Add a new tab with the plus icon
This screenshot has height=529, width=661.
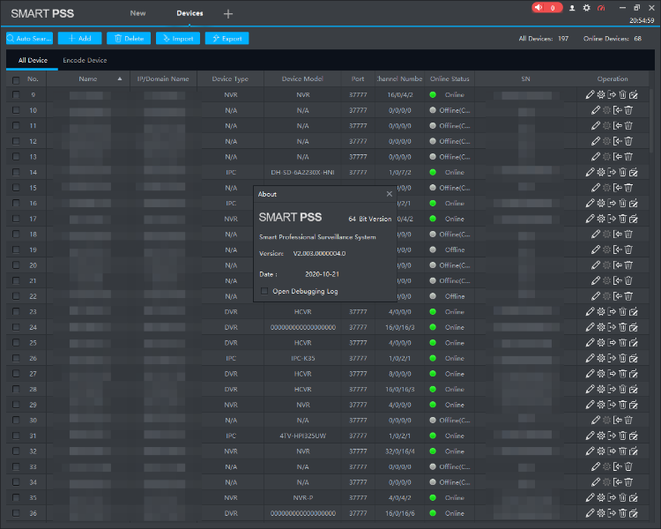228,14
